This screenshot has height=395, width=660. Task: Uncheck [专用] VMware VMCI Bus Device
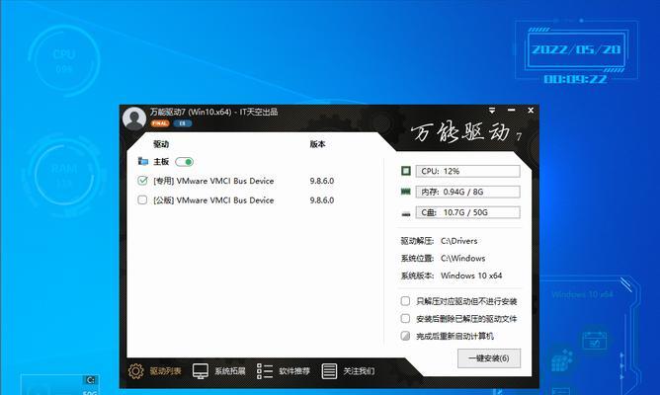pyautogui.click(x=142, y=181)
